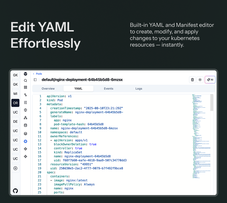Toggle the sidebar panel icon beside the pod title
Screen dimensions: 227x203
35,80
